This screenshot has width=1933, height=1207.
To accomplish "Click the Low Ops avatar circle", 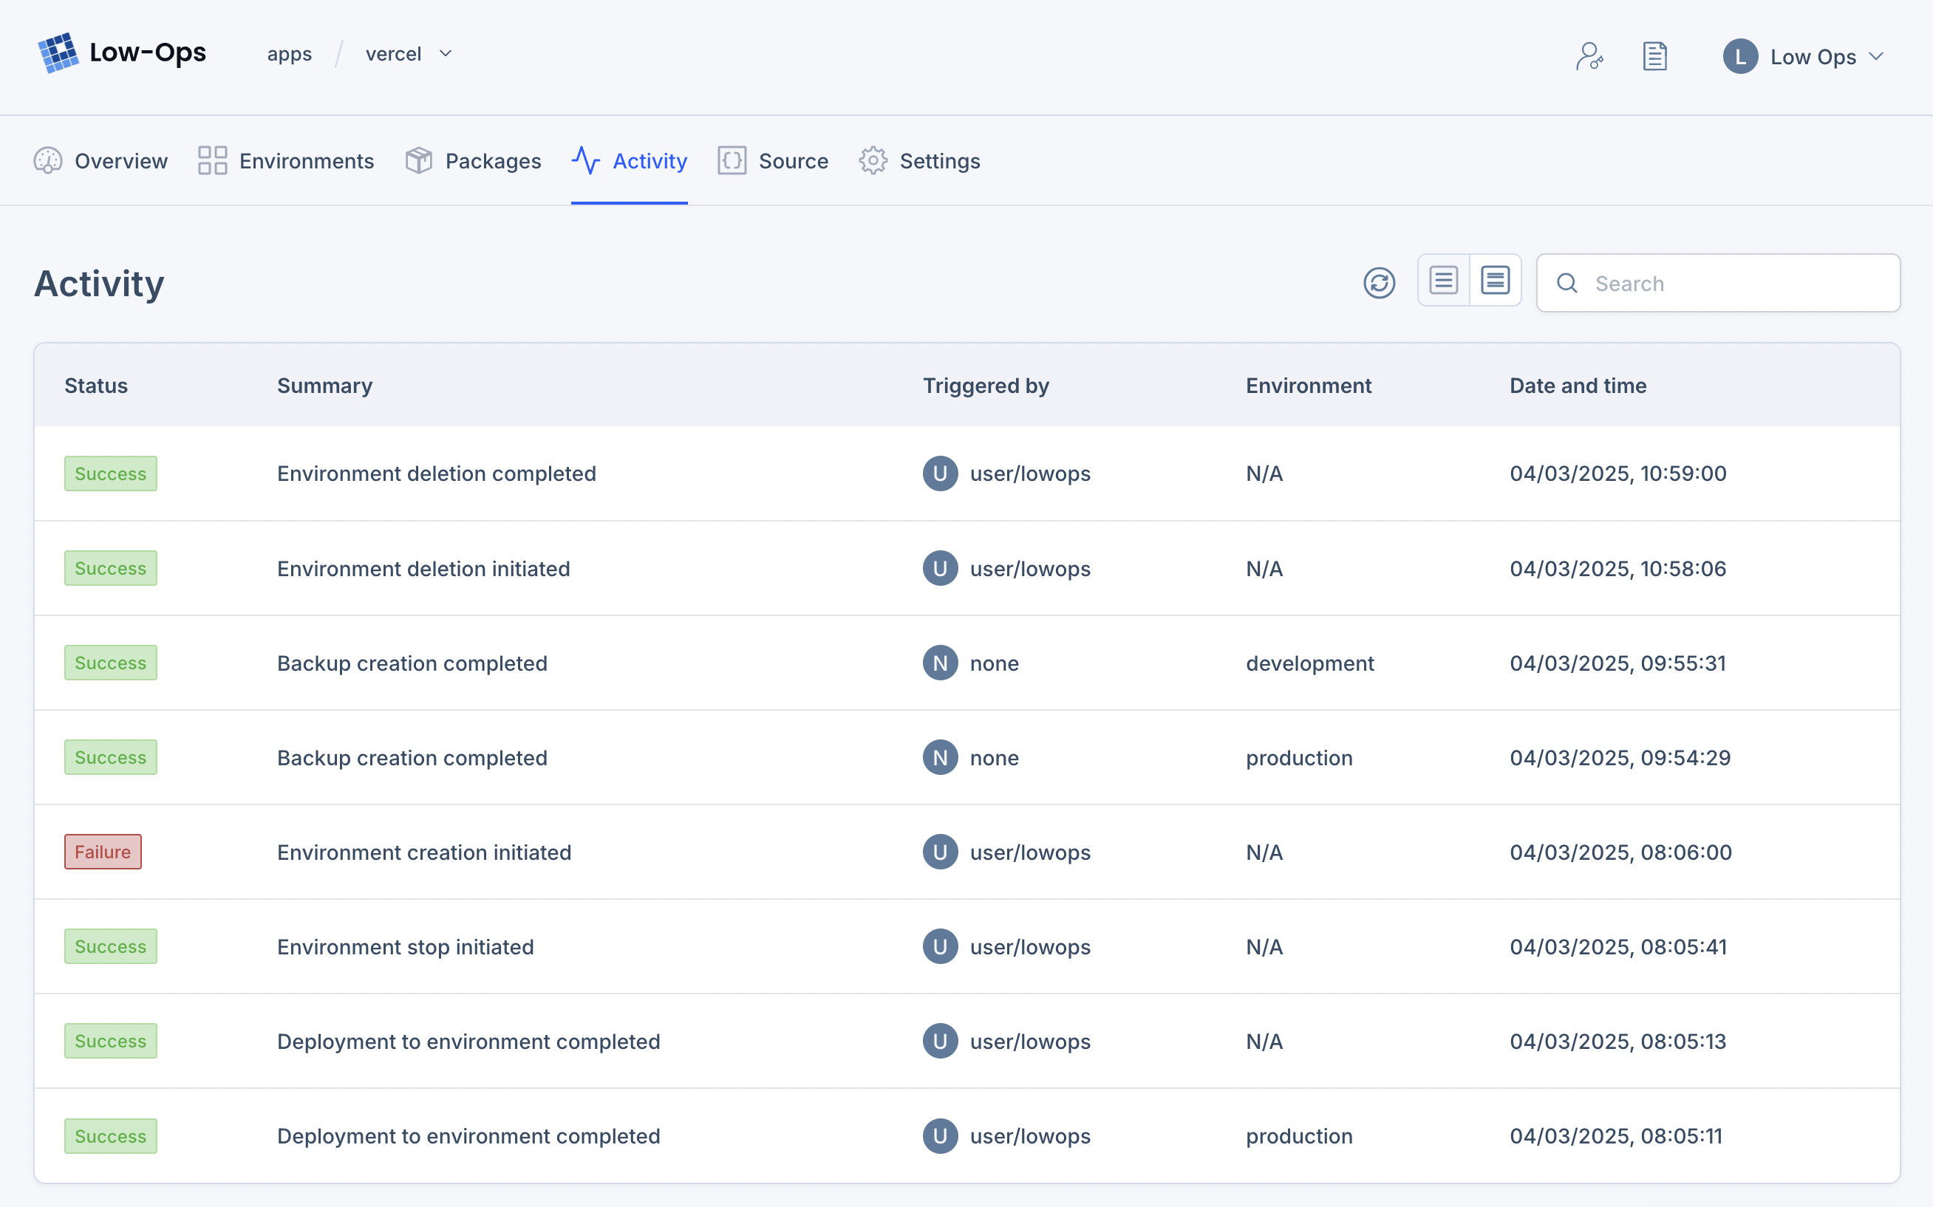I will point(1740,56).
